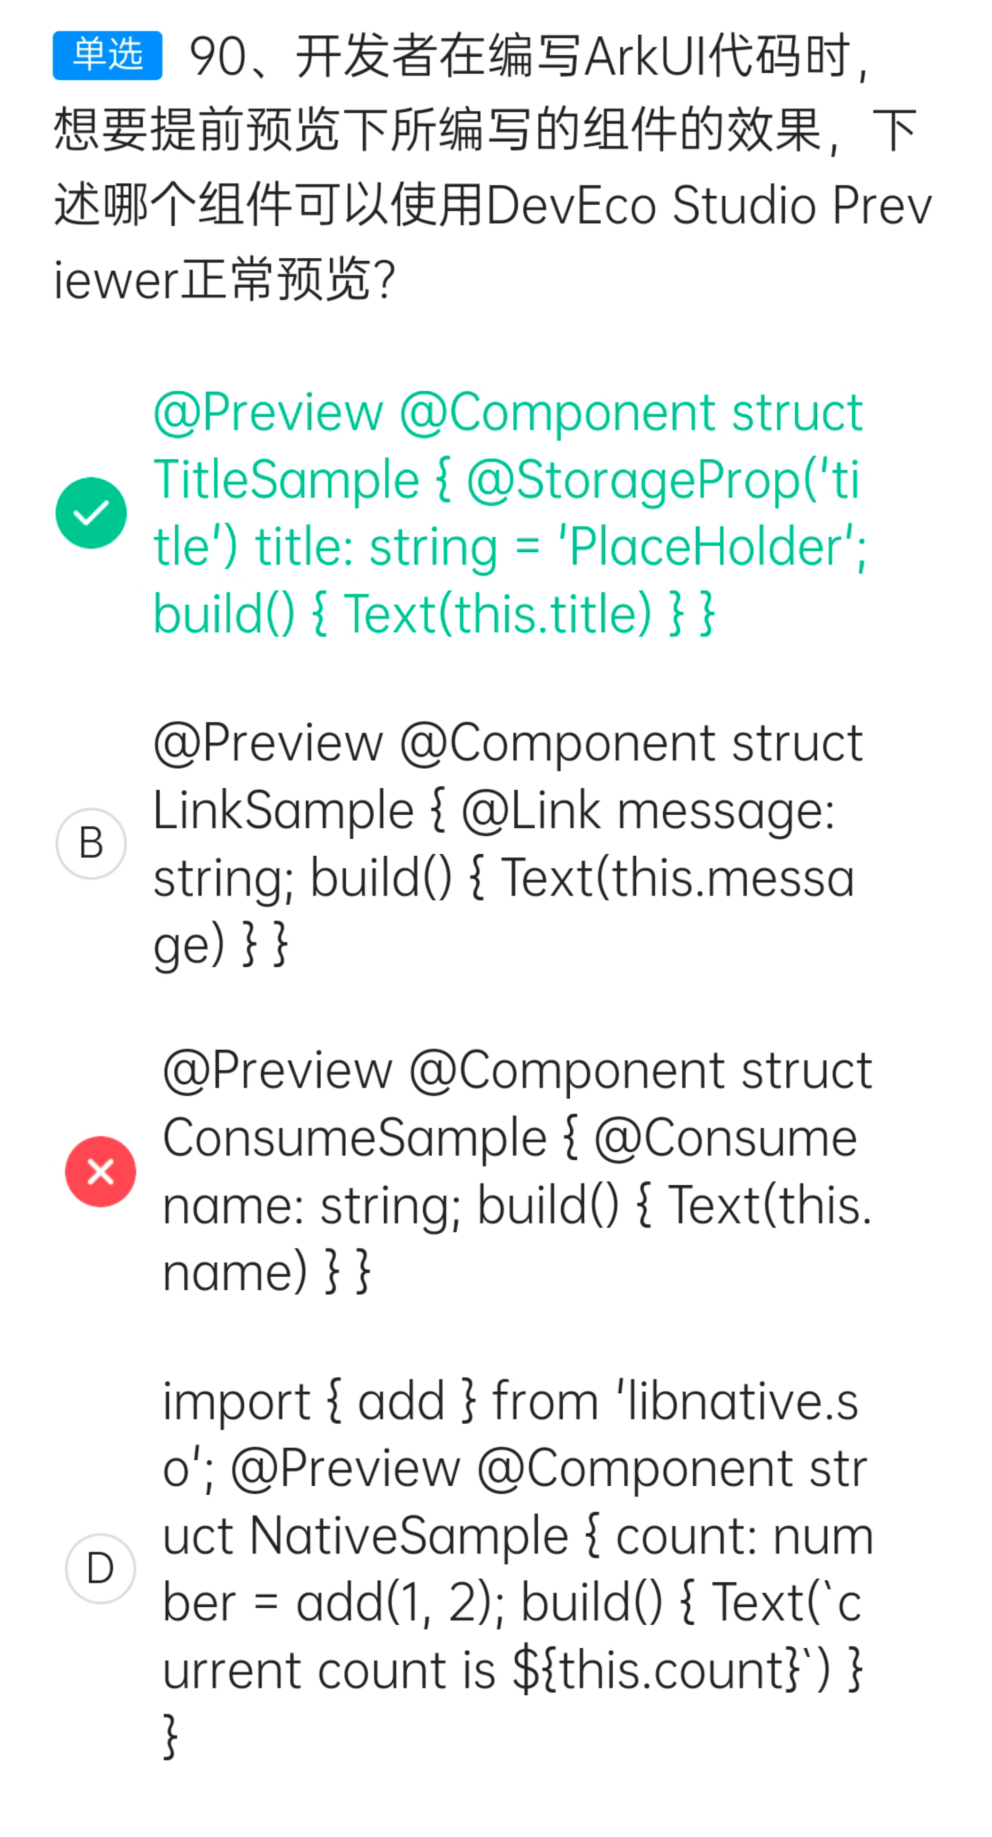Tap '@Link message:' code line in option B

[648, 811]
